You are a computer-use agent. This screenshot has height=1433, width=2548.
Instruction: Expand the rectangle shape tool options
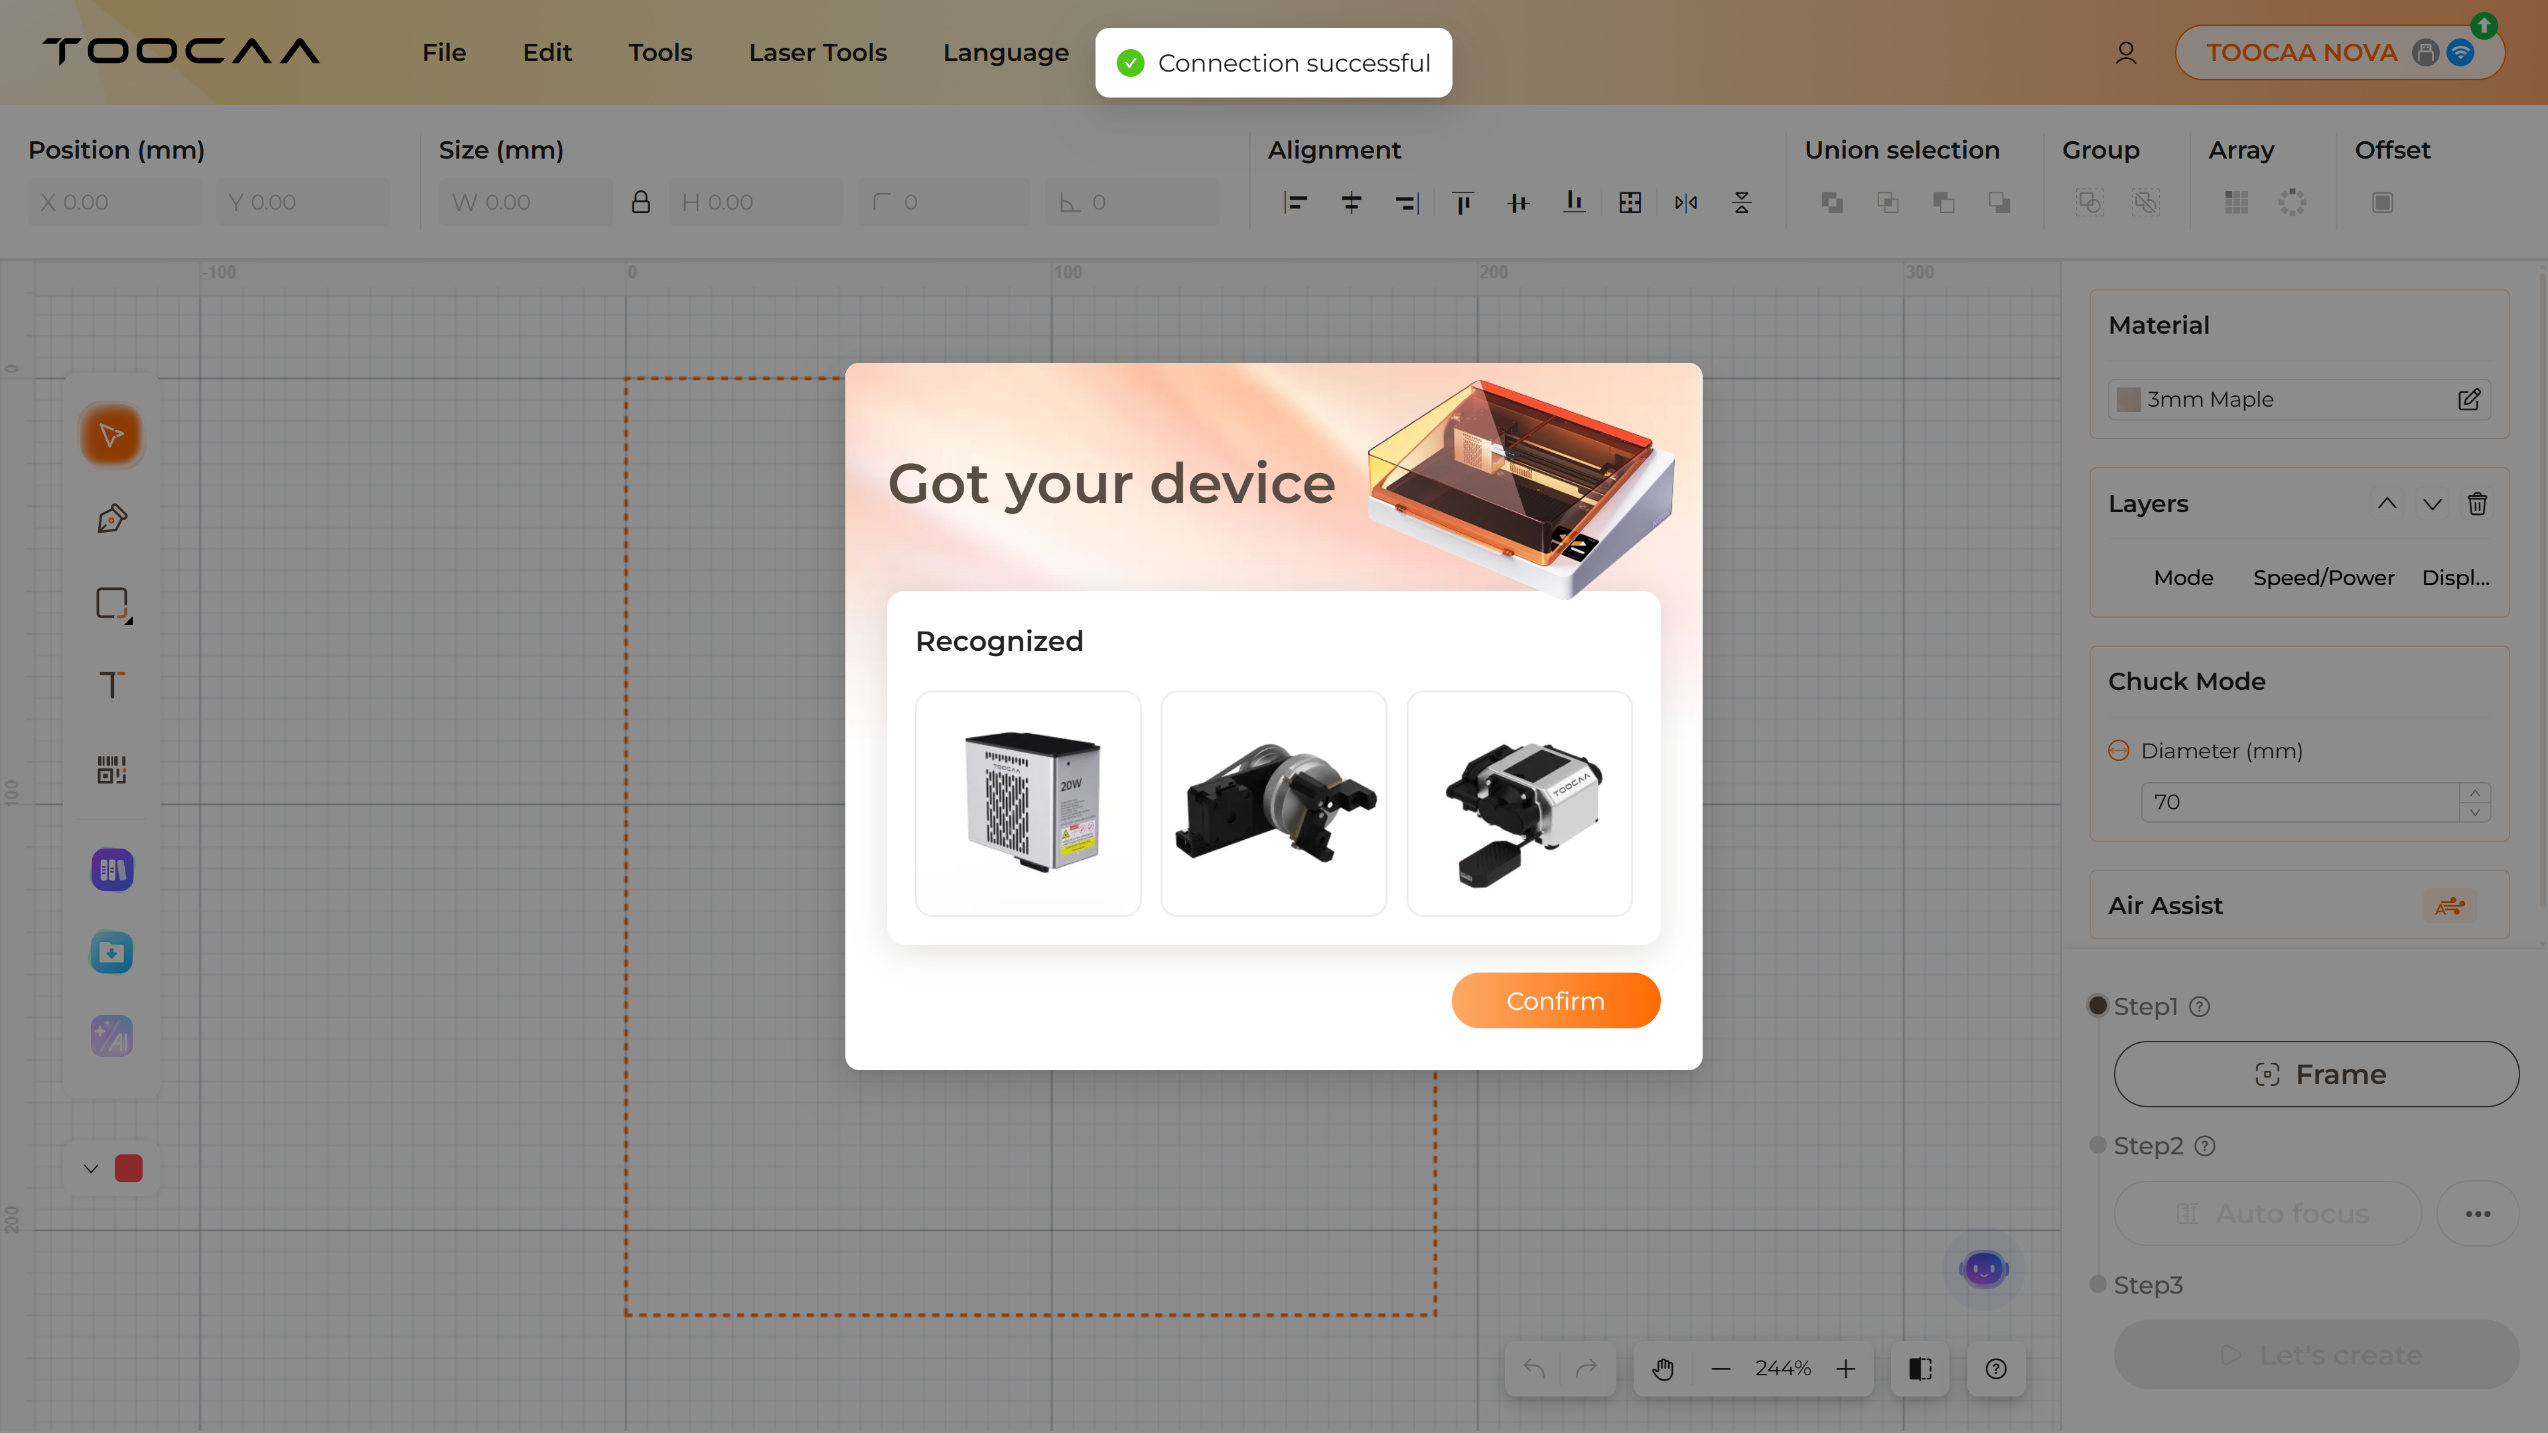click(x=127, y=620)
